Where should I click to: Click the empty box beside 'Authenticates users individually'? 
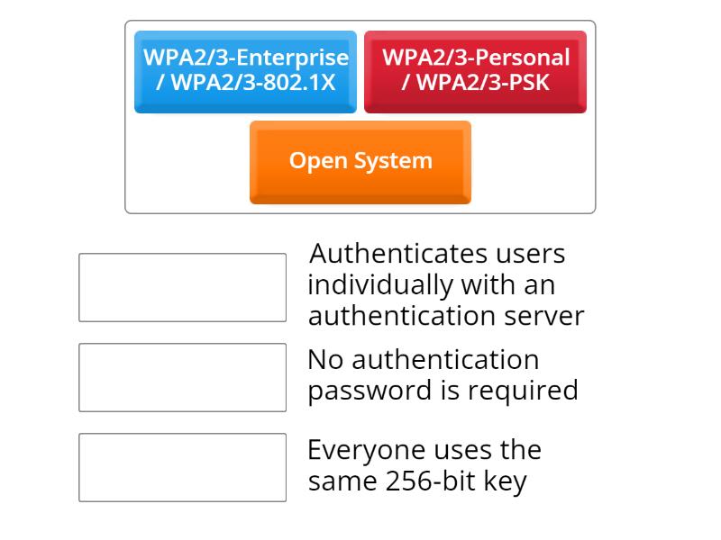(x=182, y=287)
